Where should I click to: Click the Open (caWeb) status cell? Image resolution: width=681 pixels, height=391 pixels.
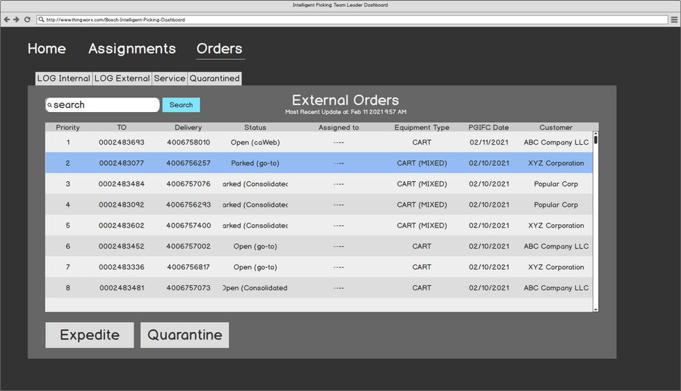(255, 143)
